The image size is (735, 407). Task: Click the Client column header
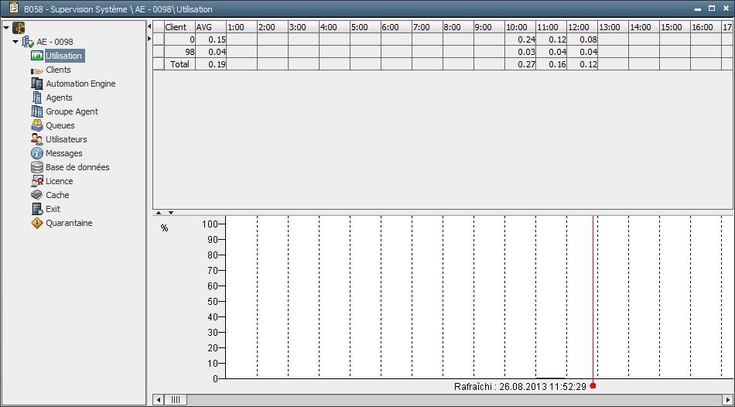[x=180, y=27]
